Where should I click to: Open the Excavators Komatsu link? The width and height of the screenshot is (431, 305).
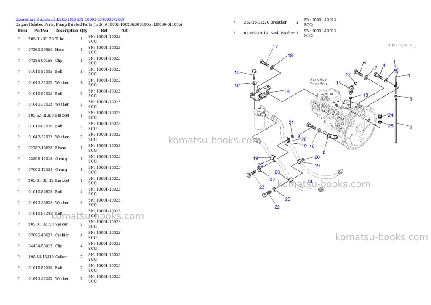[x=34, y=19]
